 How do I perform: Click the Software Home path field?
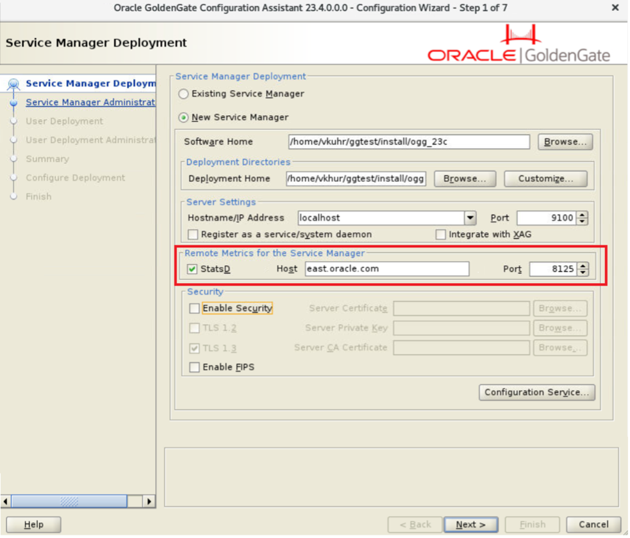pyautogui.click(x=409, y=142)
